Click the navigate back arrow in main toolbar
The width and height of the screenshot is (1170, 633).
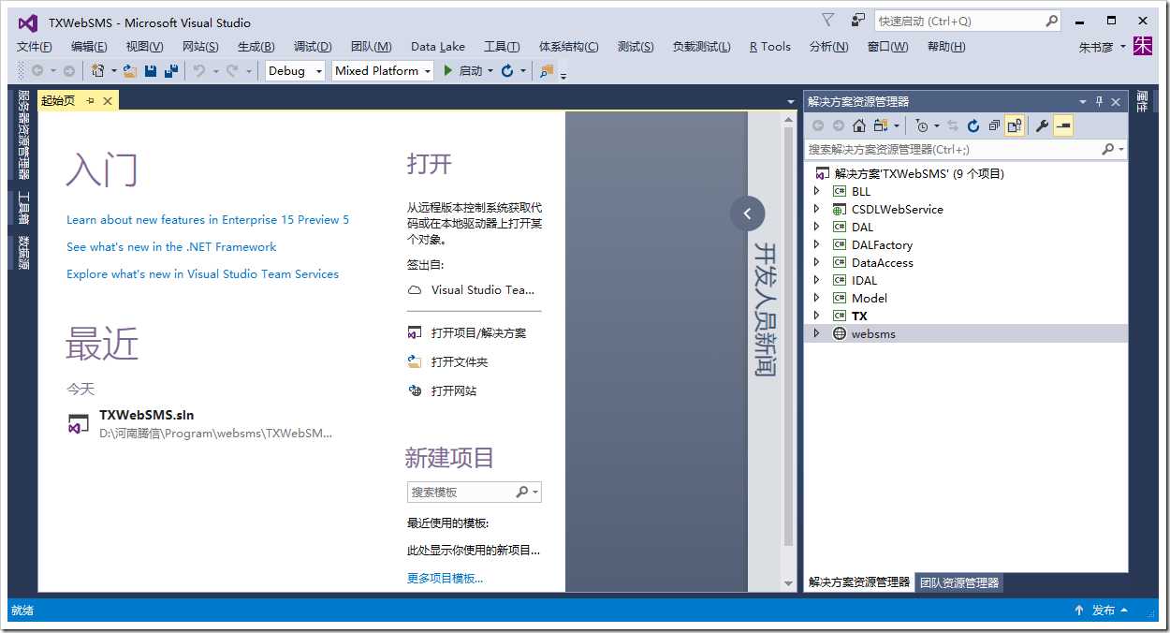37,70
